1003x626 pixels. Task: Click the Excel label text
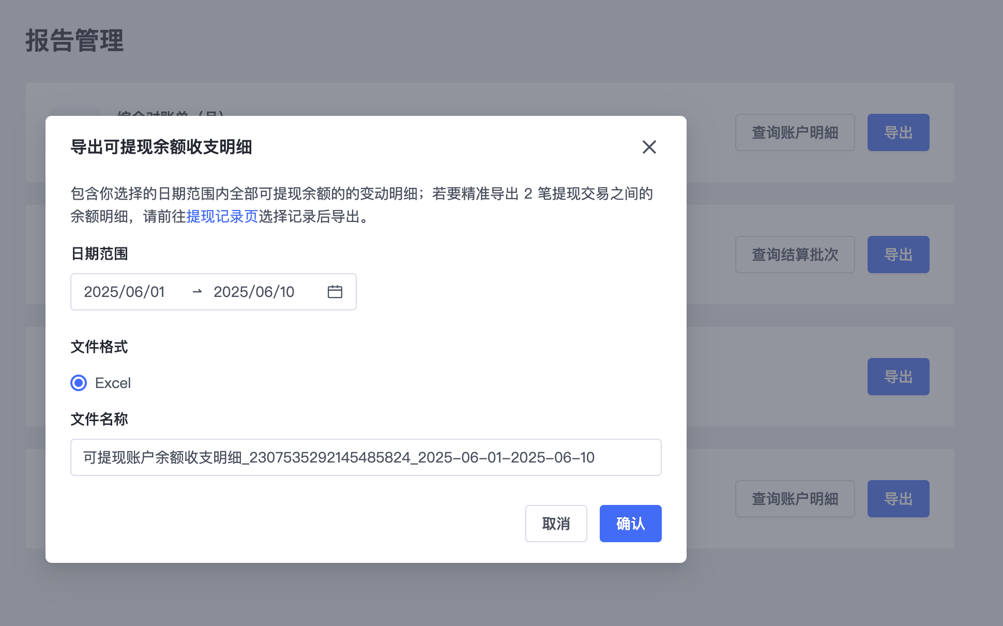(x=113, y=383)
